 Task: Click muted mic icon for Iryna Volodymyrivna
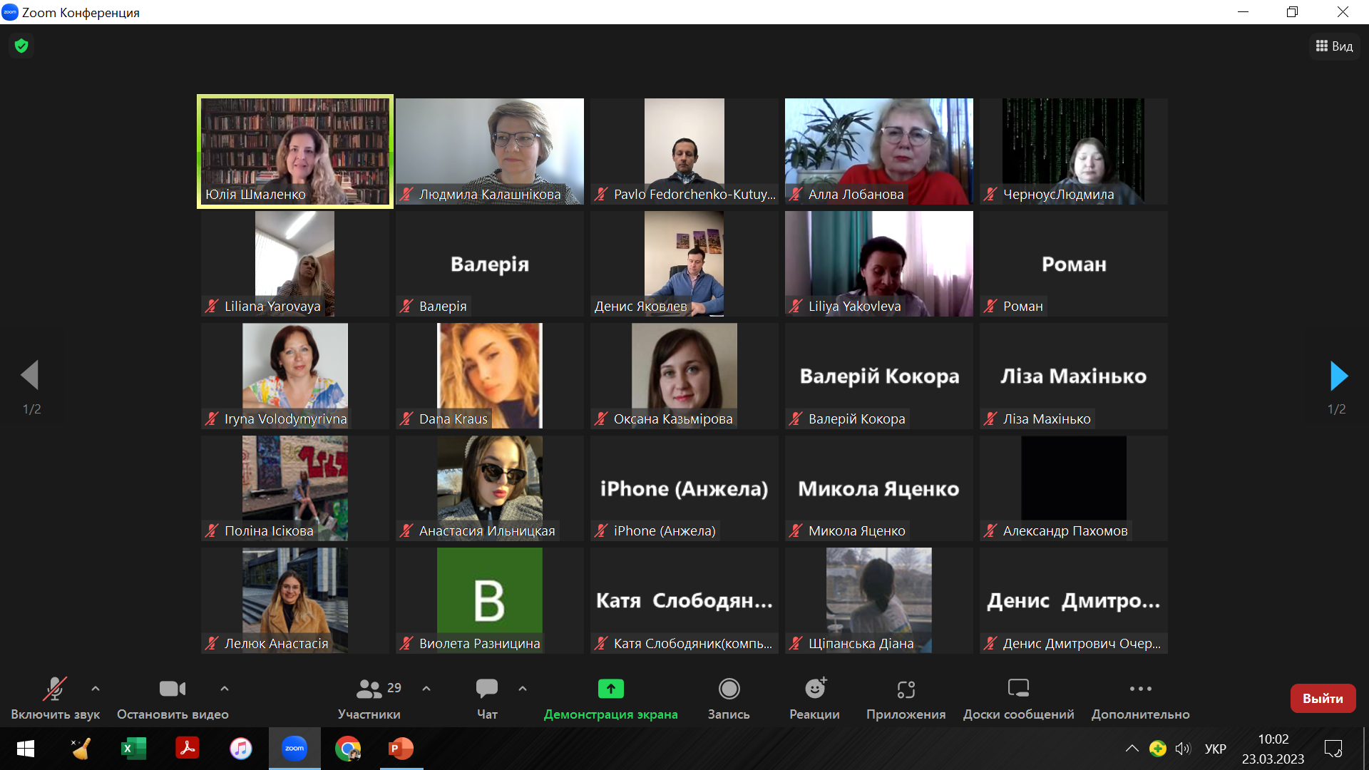212,419
